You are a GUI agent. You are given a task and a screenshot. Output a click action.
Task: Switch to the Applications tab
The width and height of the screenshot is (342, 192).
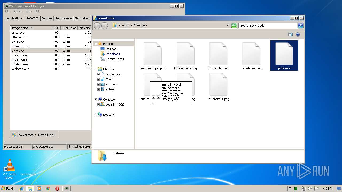pos(15,18)
